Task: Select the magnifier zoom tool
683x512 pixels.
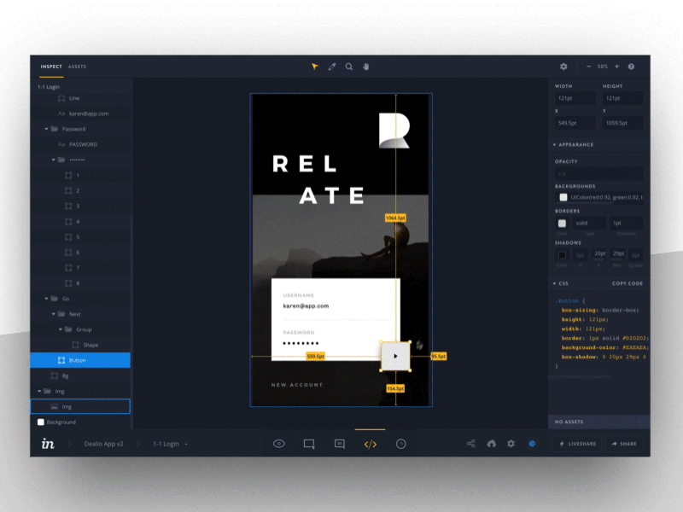Action: coord(349,67)
